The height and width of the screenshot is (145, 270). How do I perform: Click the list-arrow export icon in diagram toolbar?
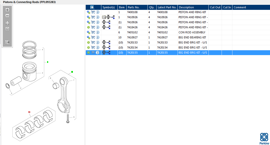pos(7,42)
